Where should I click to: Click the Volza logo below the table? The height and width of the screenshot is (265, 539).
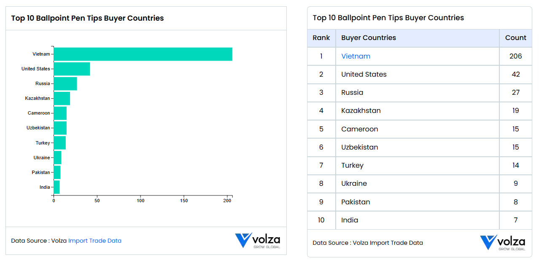pos(502,243)
